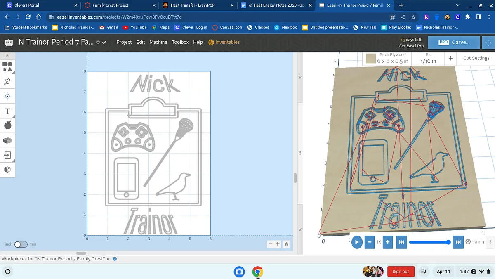Play the carve simulation preview
Screen dimensions: 495x279
coord(357,242)
